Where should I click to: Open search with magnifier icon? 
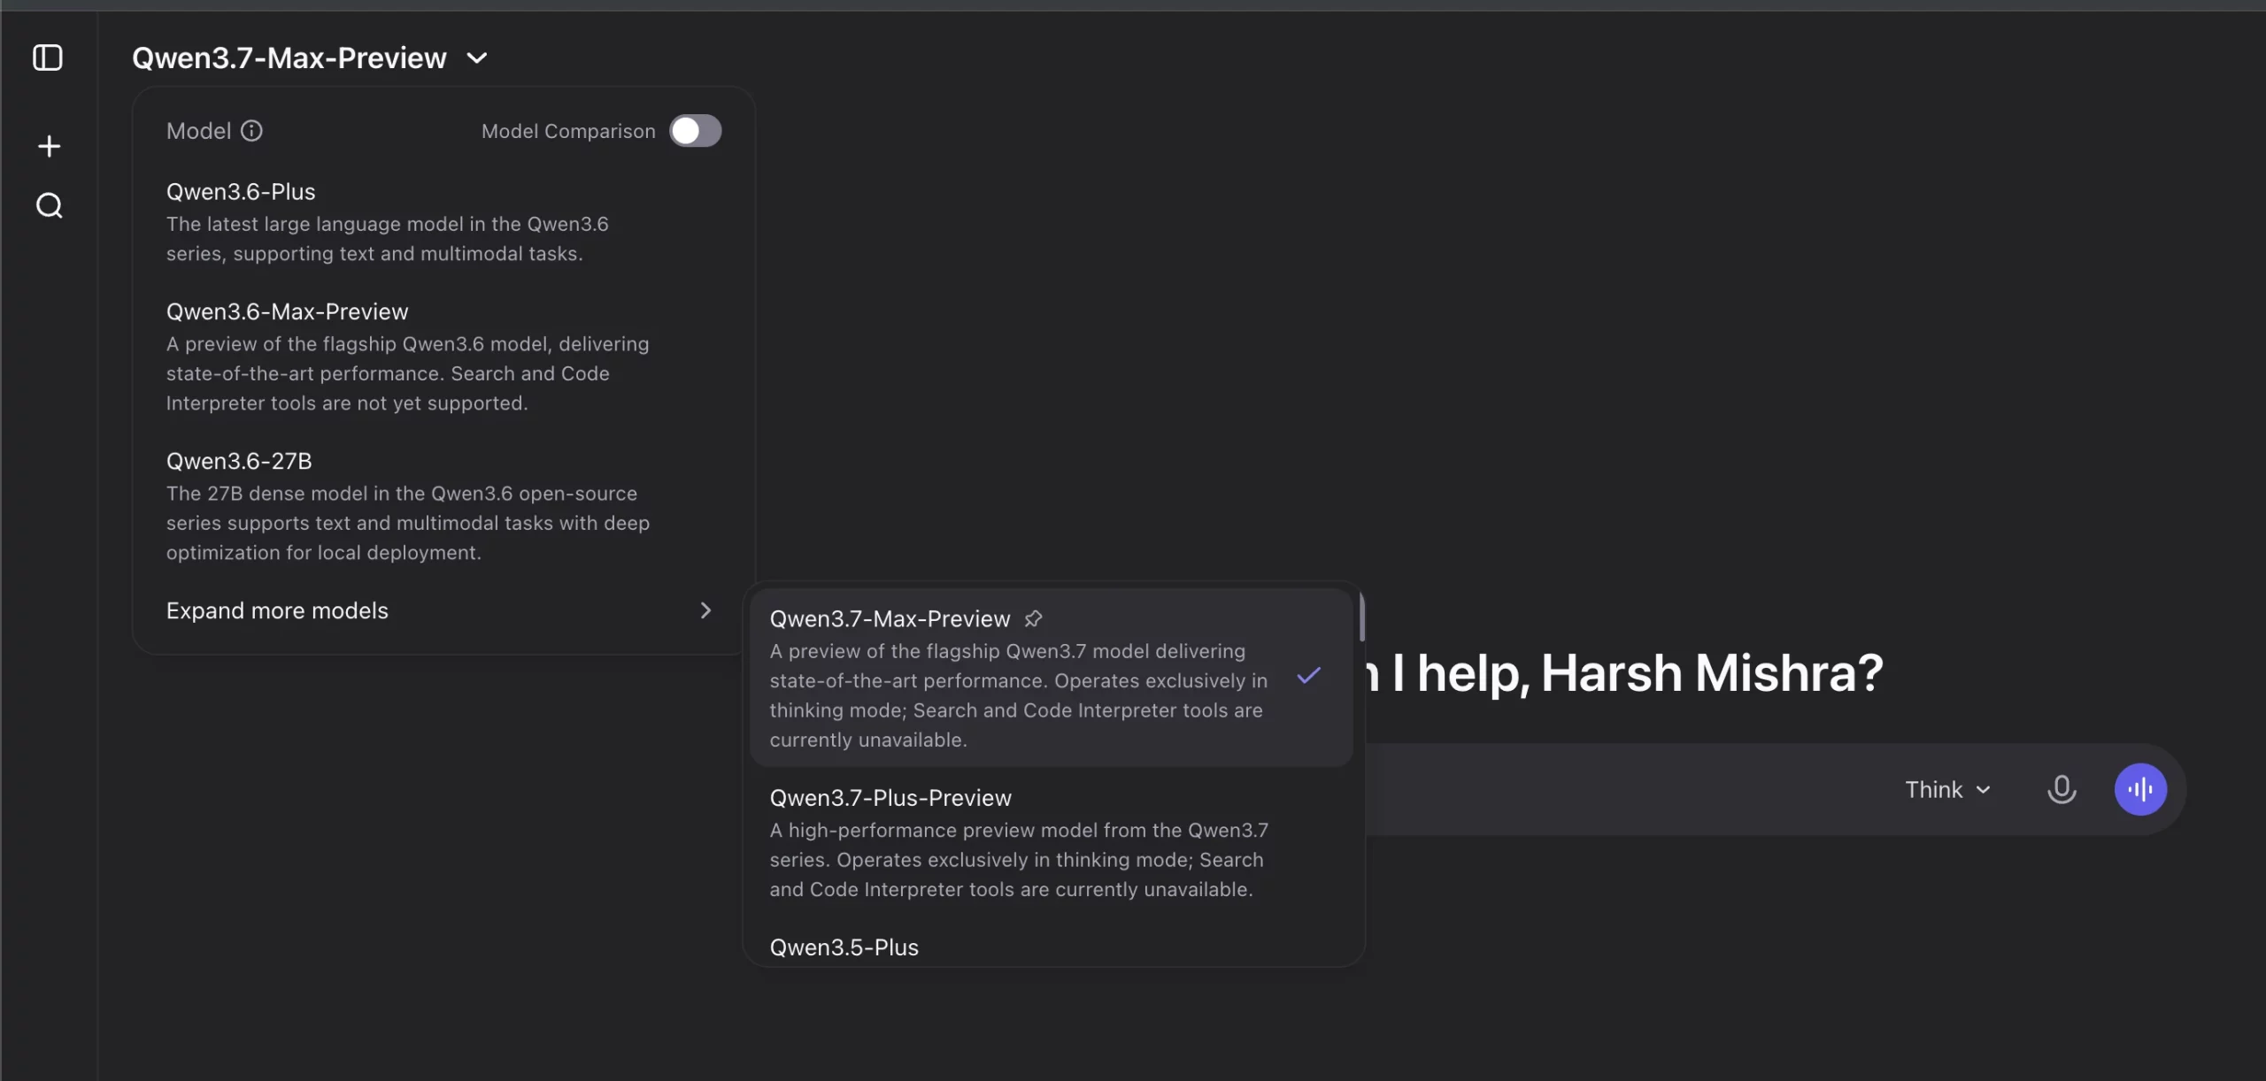50,206
